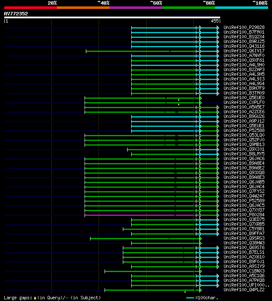The height and width of the screenshot is (301, 272).
Task: Click the UniRef100_A7NVF0 label
Action: point(244,55)
